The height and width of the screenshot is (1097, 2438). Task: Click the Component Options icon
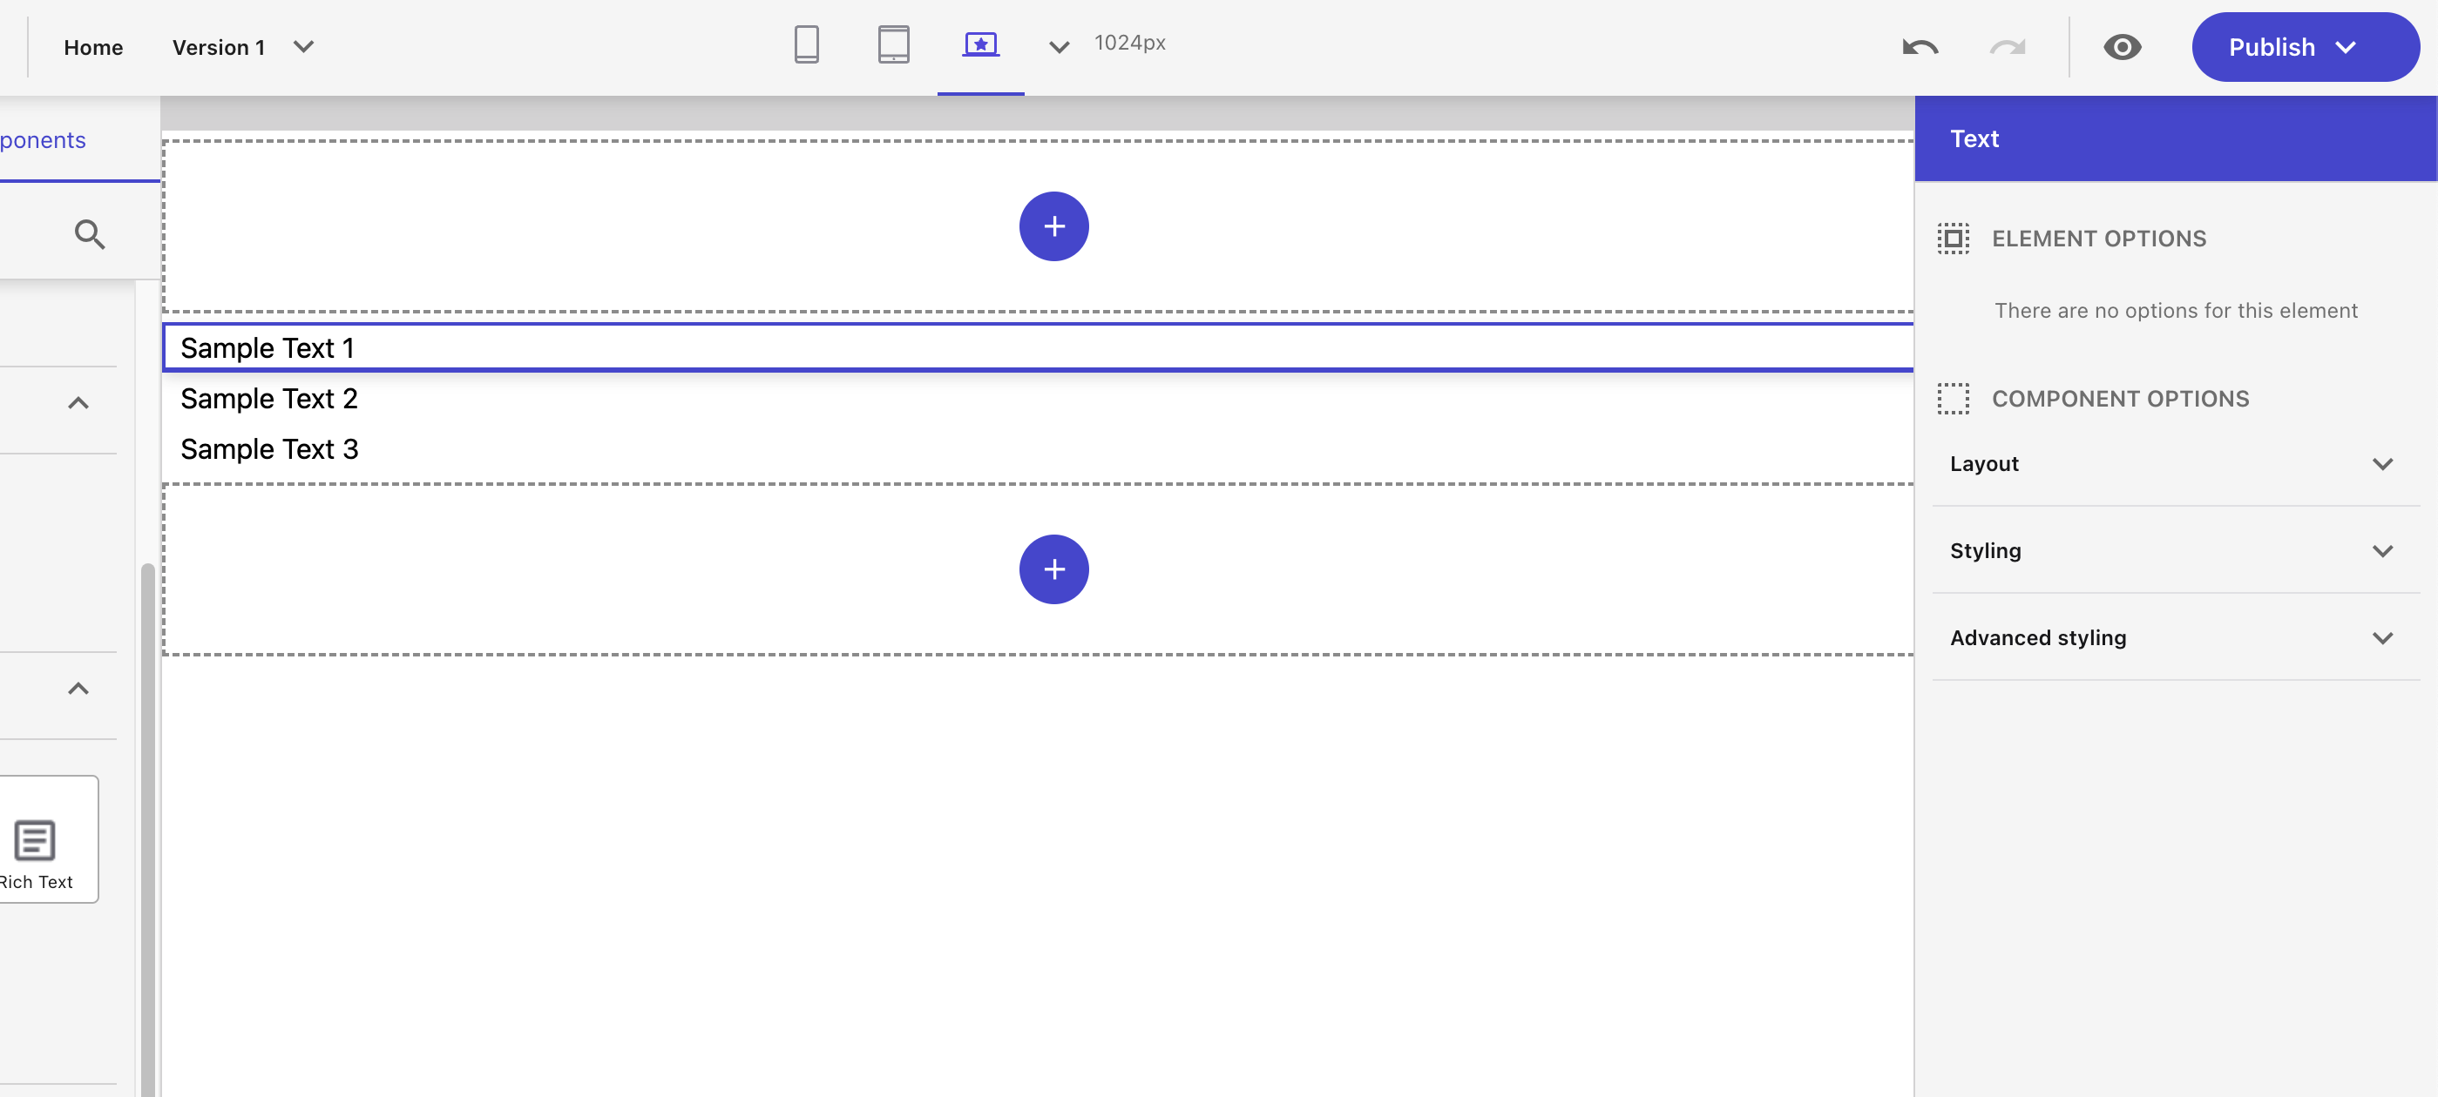point(1953,398)
